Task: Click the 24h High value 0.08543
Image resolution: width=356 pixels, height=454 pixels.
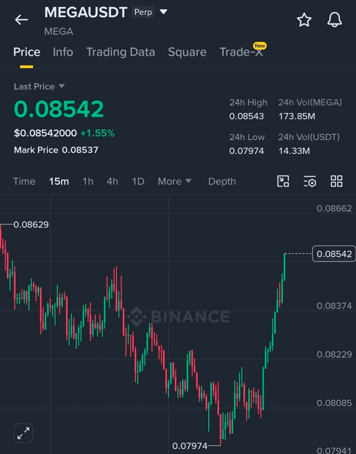Action: click(x=247, y=116)
